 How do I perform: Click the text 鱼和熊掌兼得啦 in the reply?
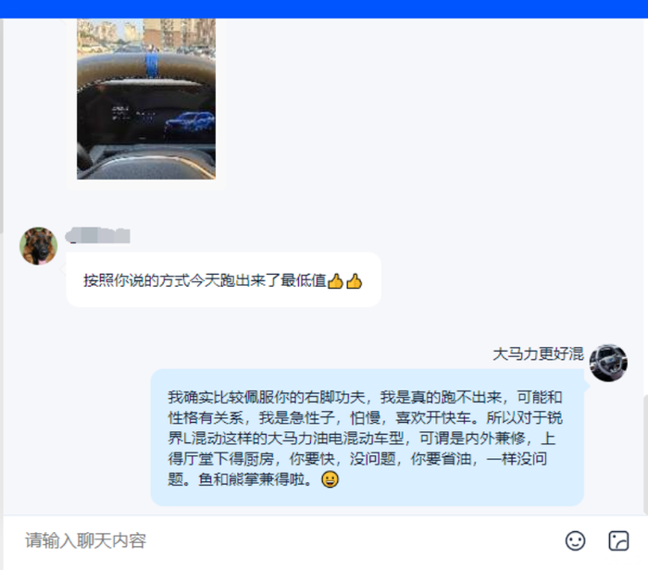(251, 479)
